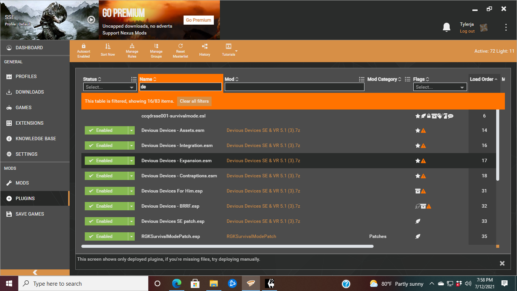517x291 pixels.
Task: Open the Status filter Select dropdown
Action: click(x=110, y=87)
